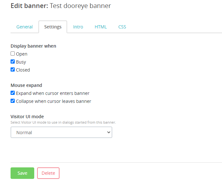222x184 pixels.
Task: Select the Settings tab
Action: point(53,27)
